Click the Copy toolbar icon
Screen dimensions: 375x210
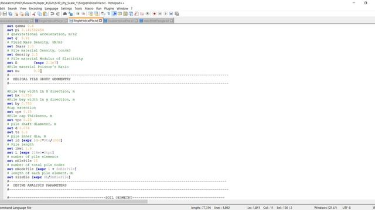point(40,14)
